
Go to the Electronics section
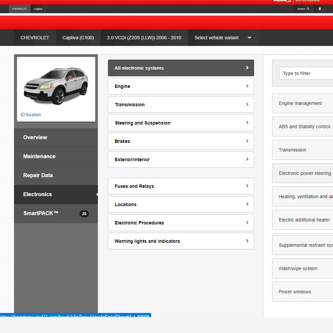pyautogui.click(x=56, y=194)
